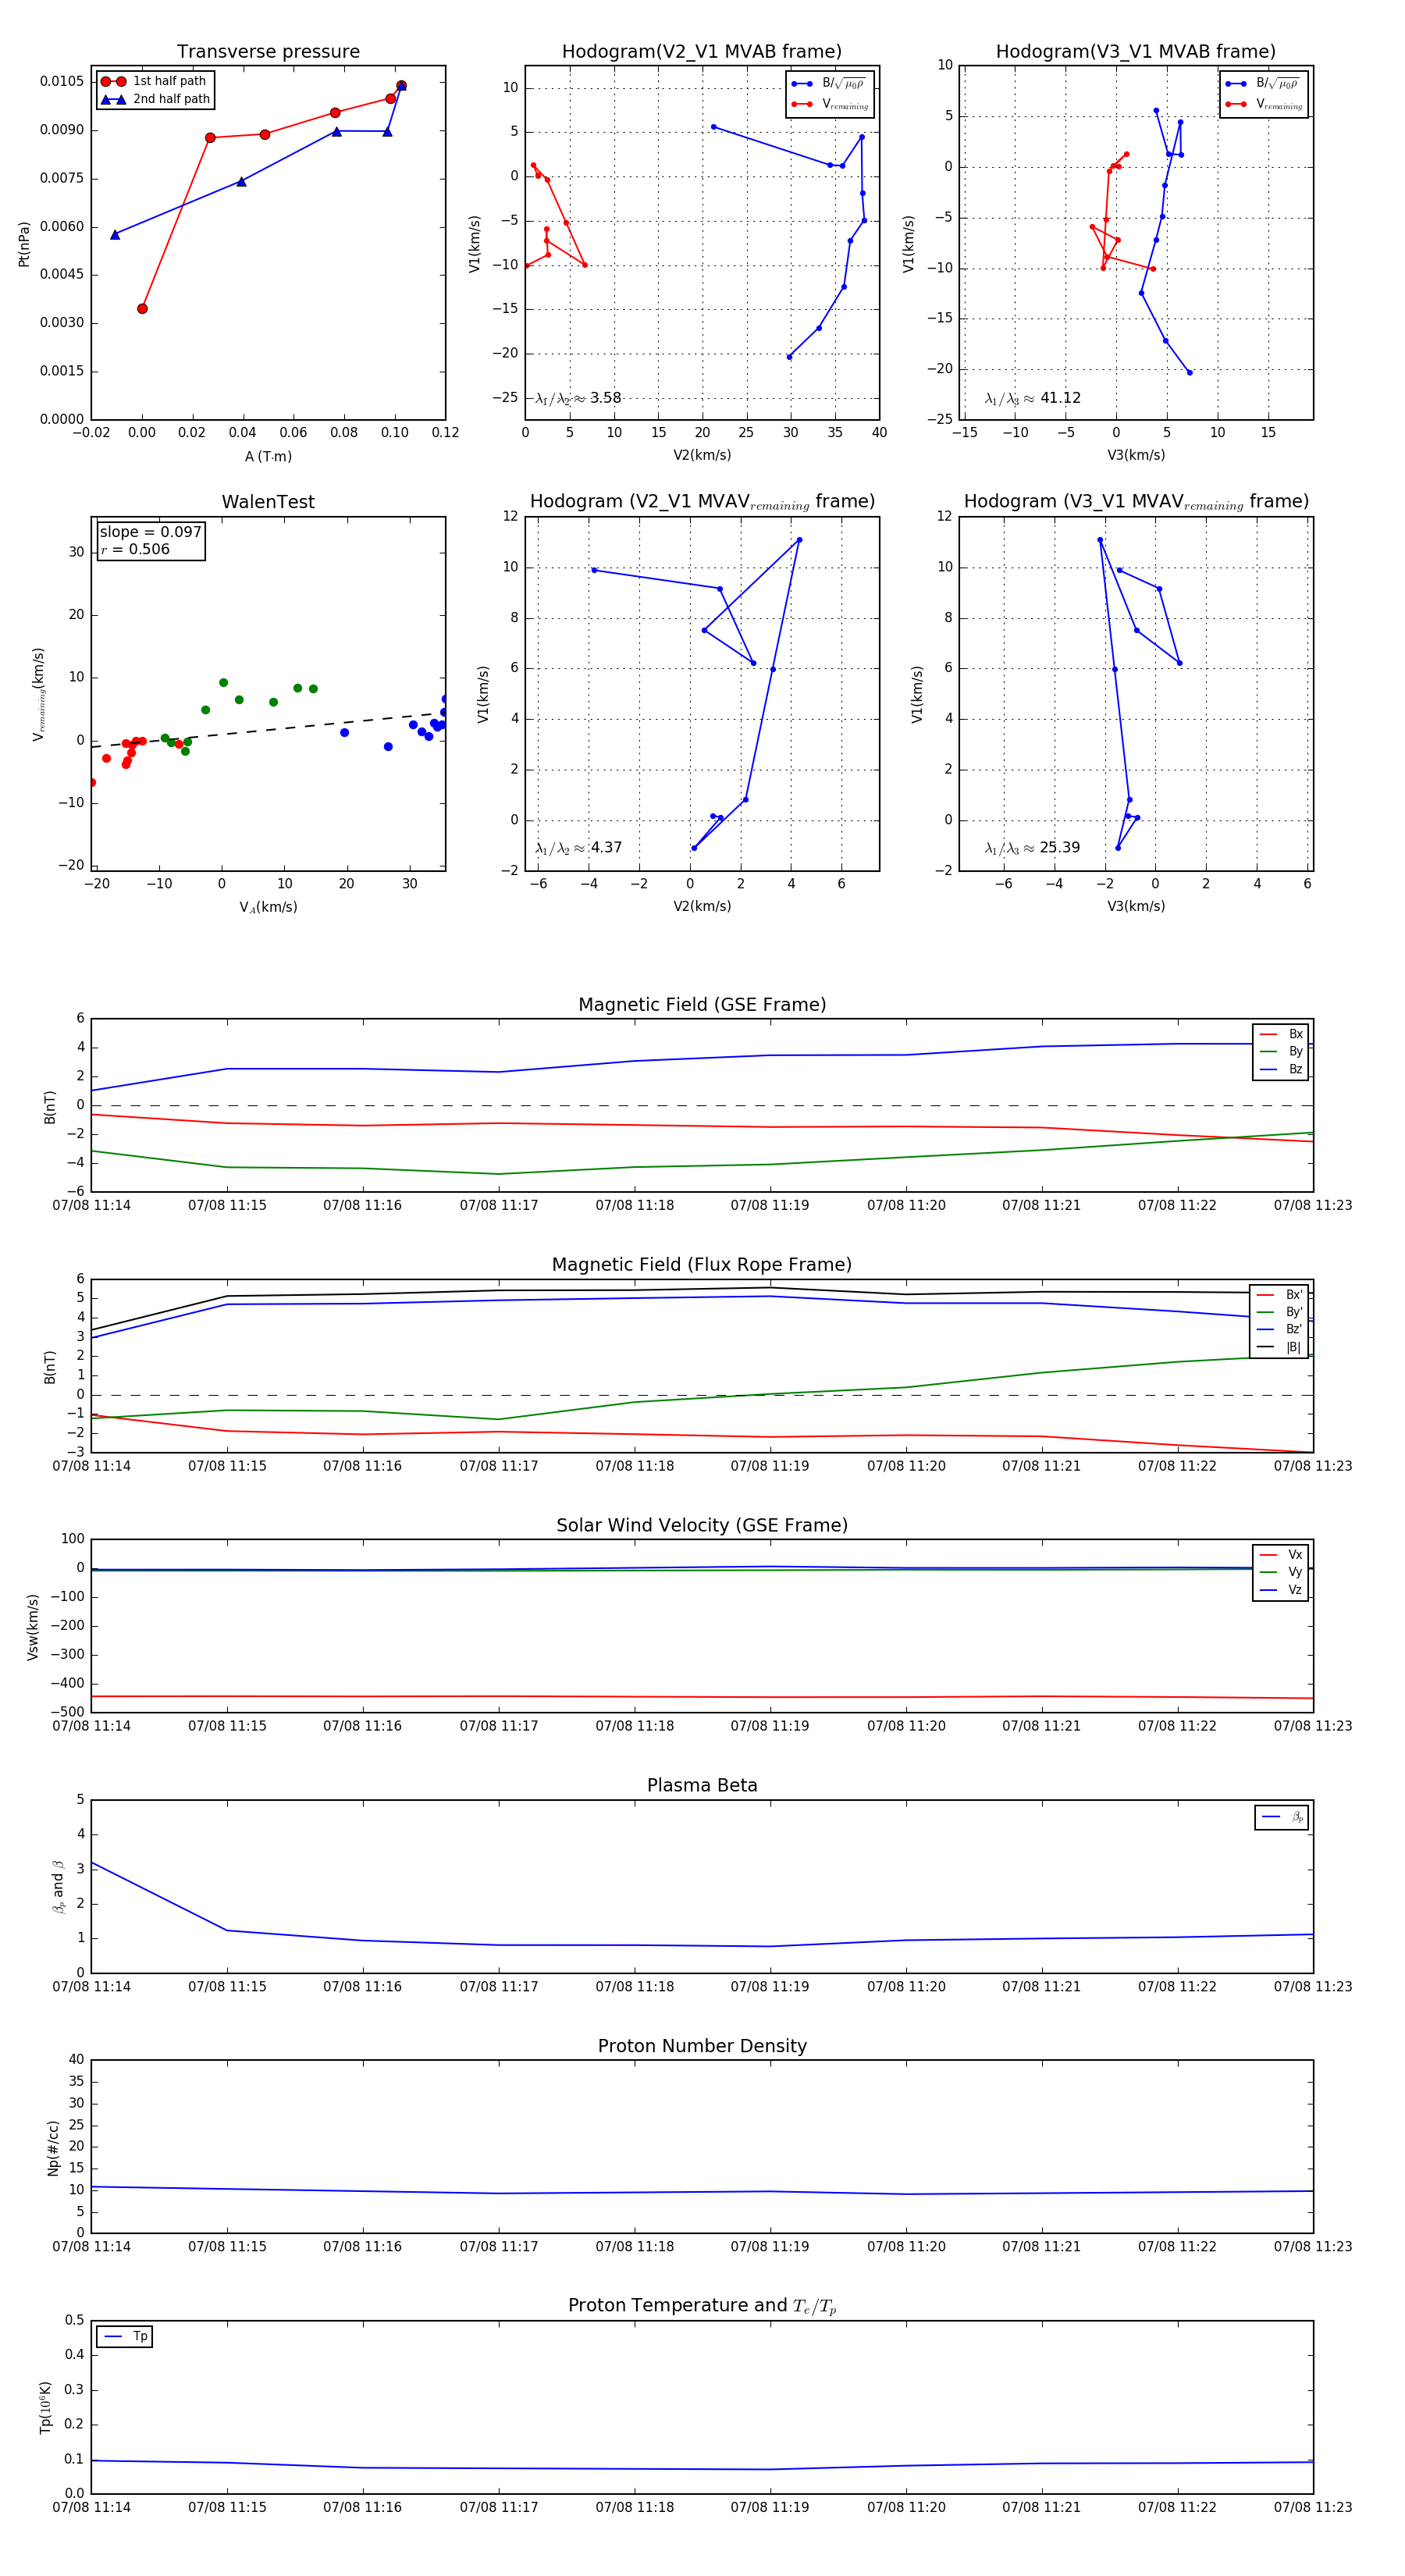Click the "Solar Wind Velocity (GSE Frame)" title
1405x2576 pixels.
click(702, 1525)
